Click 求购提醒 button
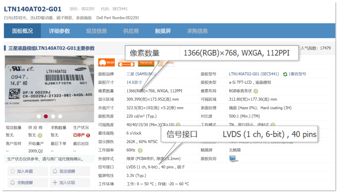This screenshot has width=337, height=192. pyautogui.click(x=28, y=183)
